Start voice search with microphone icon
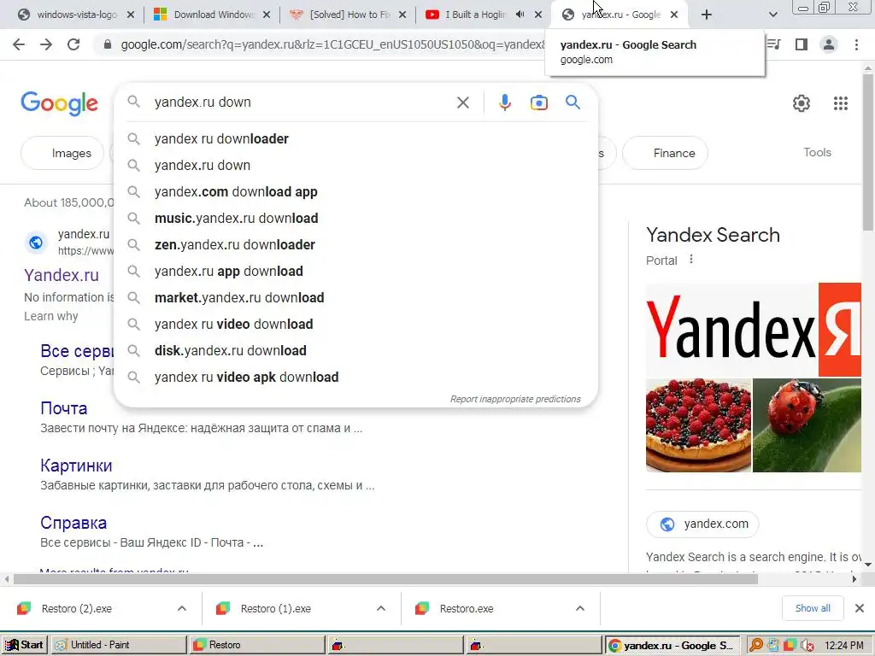875x656 pixels. [x=504, y=102]
